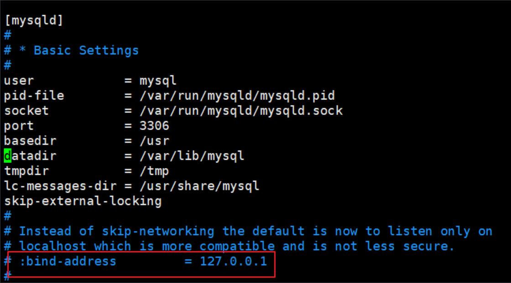Image resolution: width=511 pixels, height=283 pixels.
Task: Click the 127.0.0.1 bind address value
Action: click(x=234, y=262)
